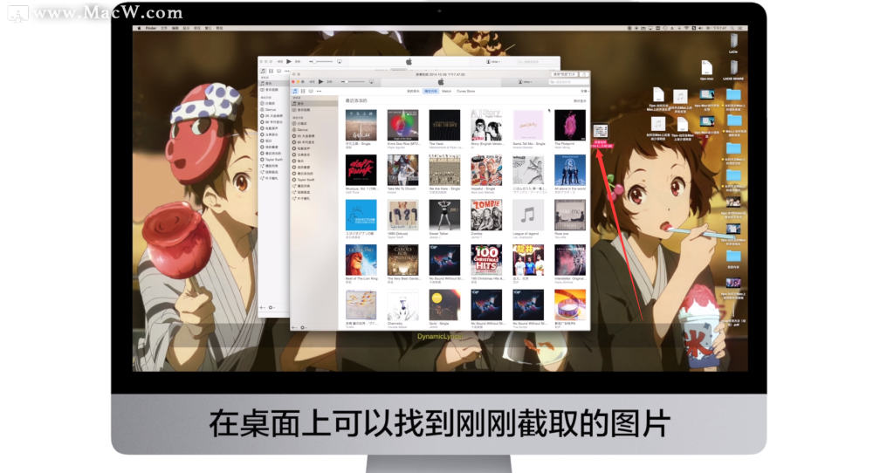The image size is (873, 473).
Task: Open The Pinkprint album cover
Action: coord(569,125)
